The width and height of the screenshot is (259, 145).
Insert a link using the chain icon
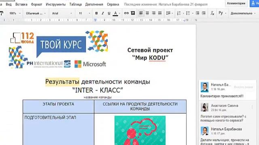pyautogui.click(x=126, y=13)
